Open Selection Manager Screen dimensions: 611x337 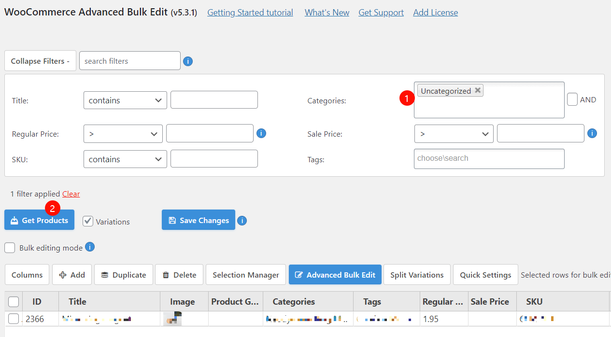246,275
